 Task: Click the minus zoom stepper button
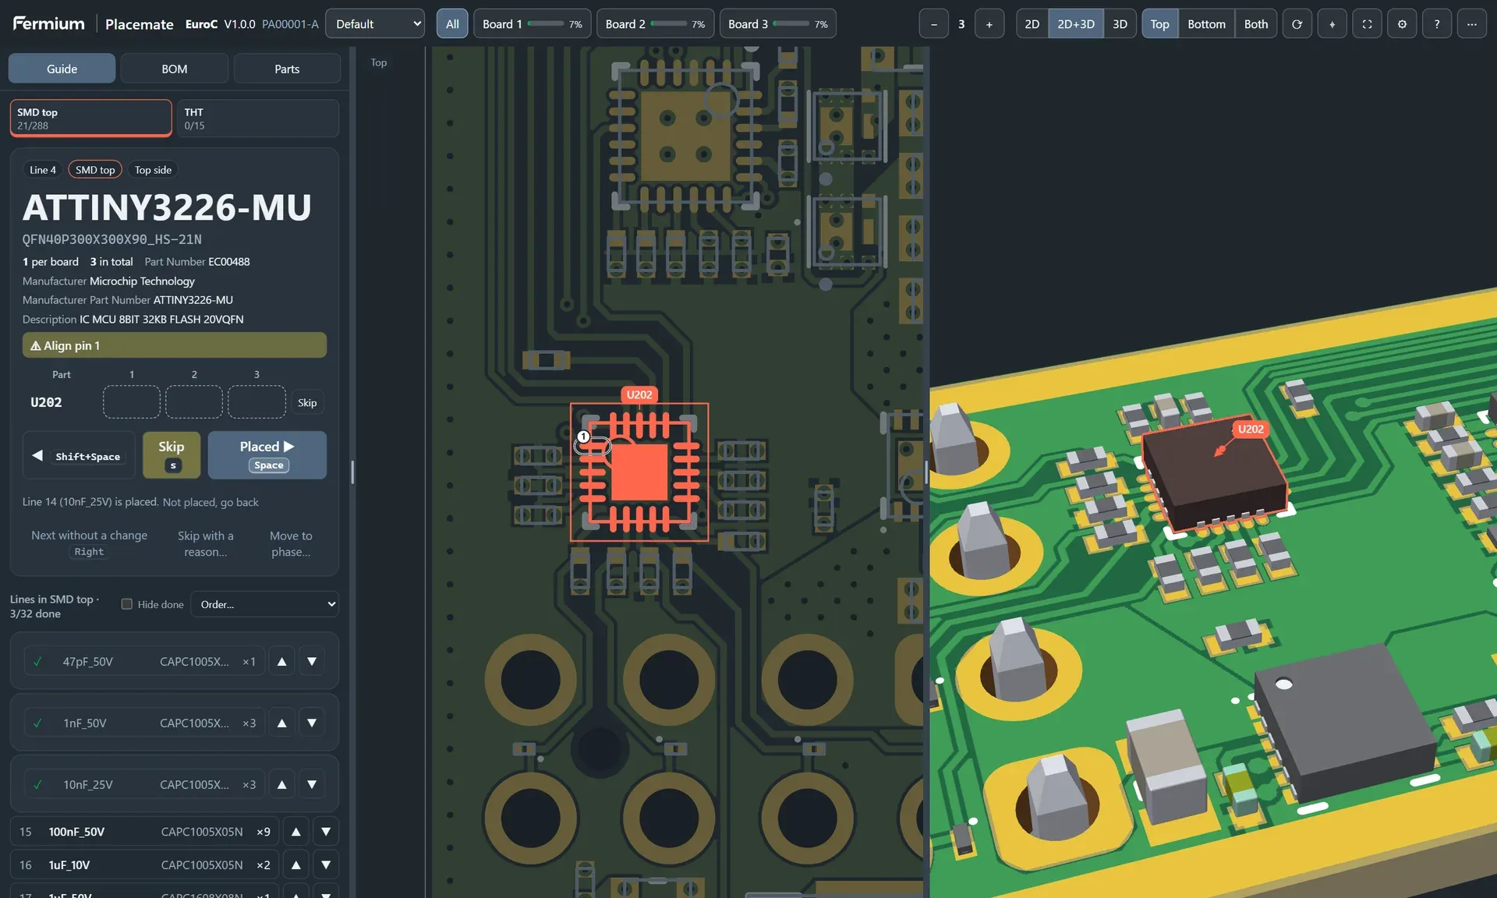pyautogui.click(x=934, y=24)
